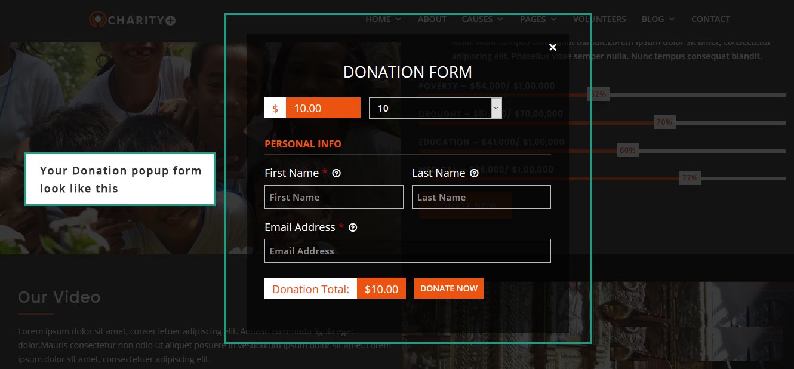Focus the Last Name input field
Viewport: 794px width, 369px height.
pos(481,197)
